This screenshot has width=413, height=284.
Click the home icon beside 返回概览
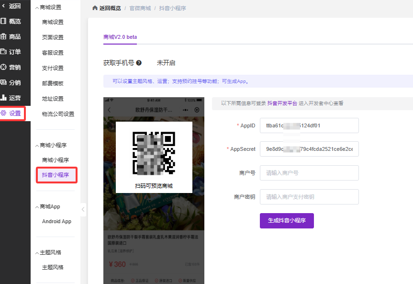click(95, 9)
